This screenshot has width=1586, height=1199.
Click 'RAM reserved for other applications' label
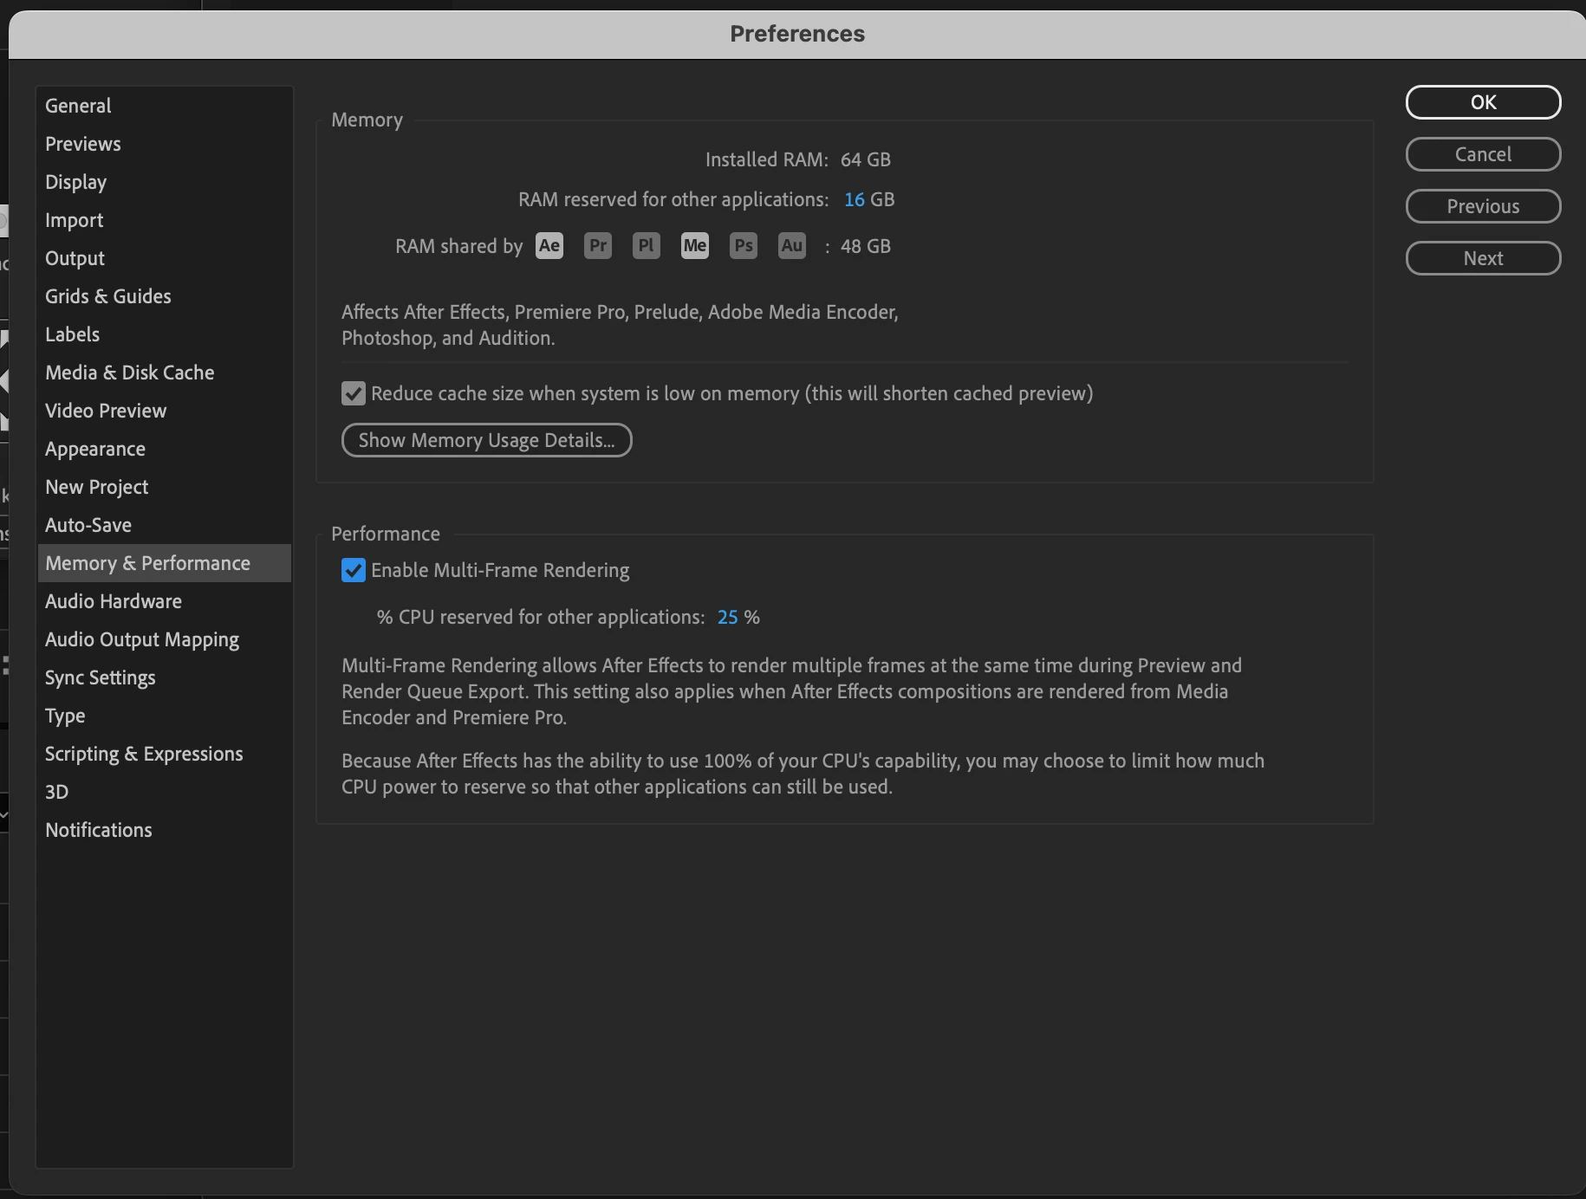(x=673, y=199)
